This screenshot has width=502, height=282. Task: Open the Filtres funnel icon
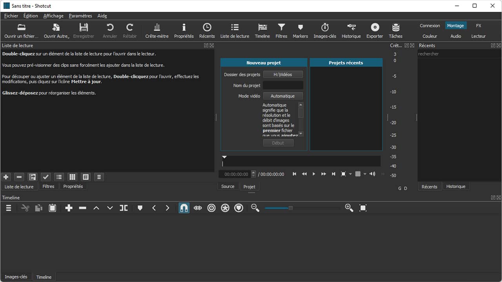tap(281, 31)
